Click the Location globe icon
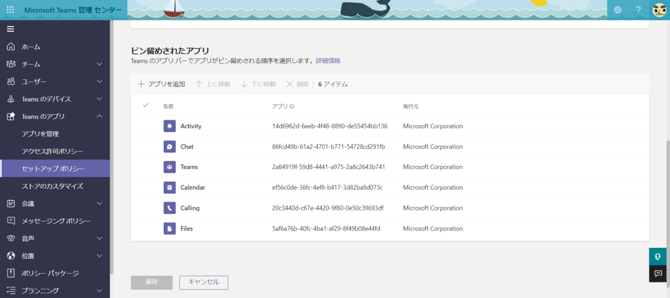Viewport: 670px width, 298px height. pos(11,256)
